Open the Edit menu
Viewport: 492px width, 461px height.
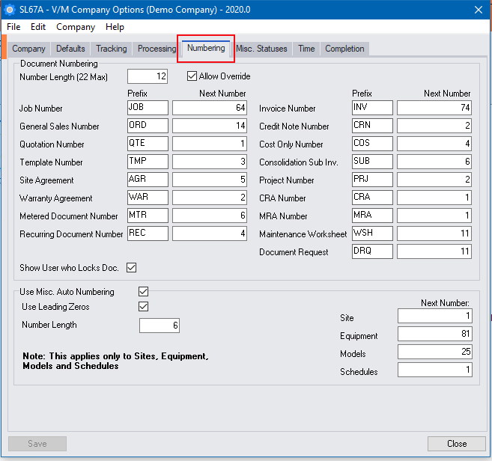coord(38,27)
